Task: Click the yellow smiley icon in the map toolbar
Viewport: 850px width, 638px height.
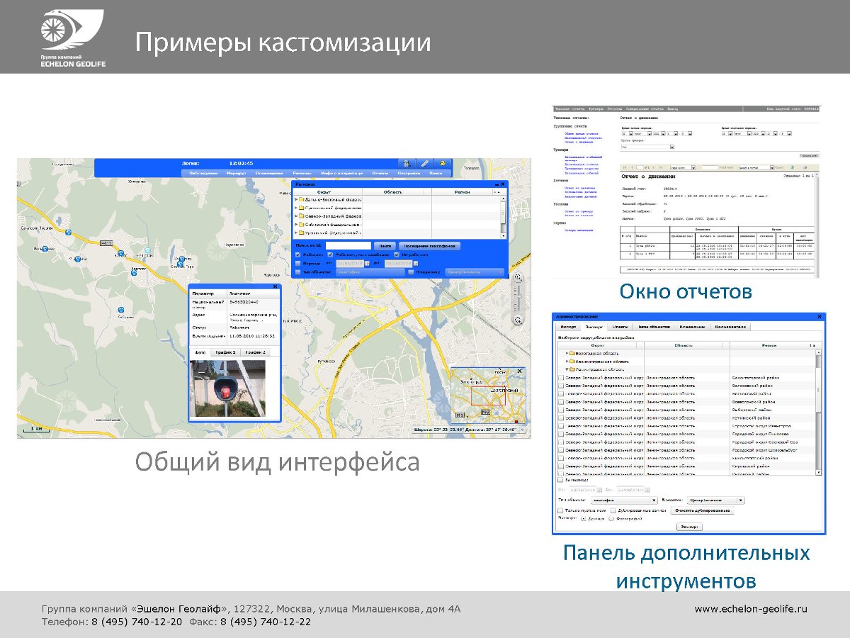Action: point(443,163)
